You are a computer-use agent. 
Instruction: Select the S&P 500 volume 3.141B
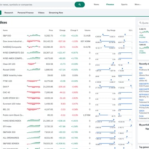coord(87,36)
